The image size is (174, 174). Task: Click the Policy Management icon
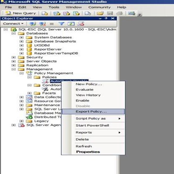tap(29, 73)
